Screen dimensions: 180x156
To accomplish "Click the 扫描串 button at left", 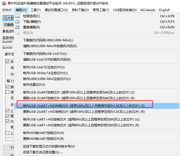I will tap(8, 25).
